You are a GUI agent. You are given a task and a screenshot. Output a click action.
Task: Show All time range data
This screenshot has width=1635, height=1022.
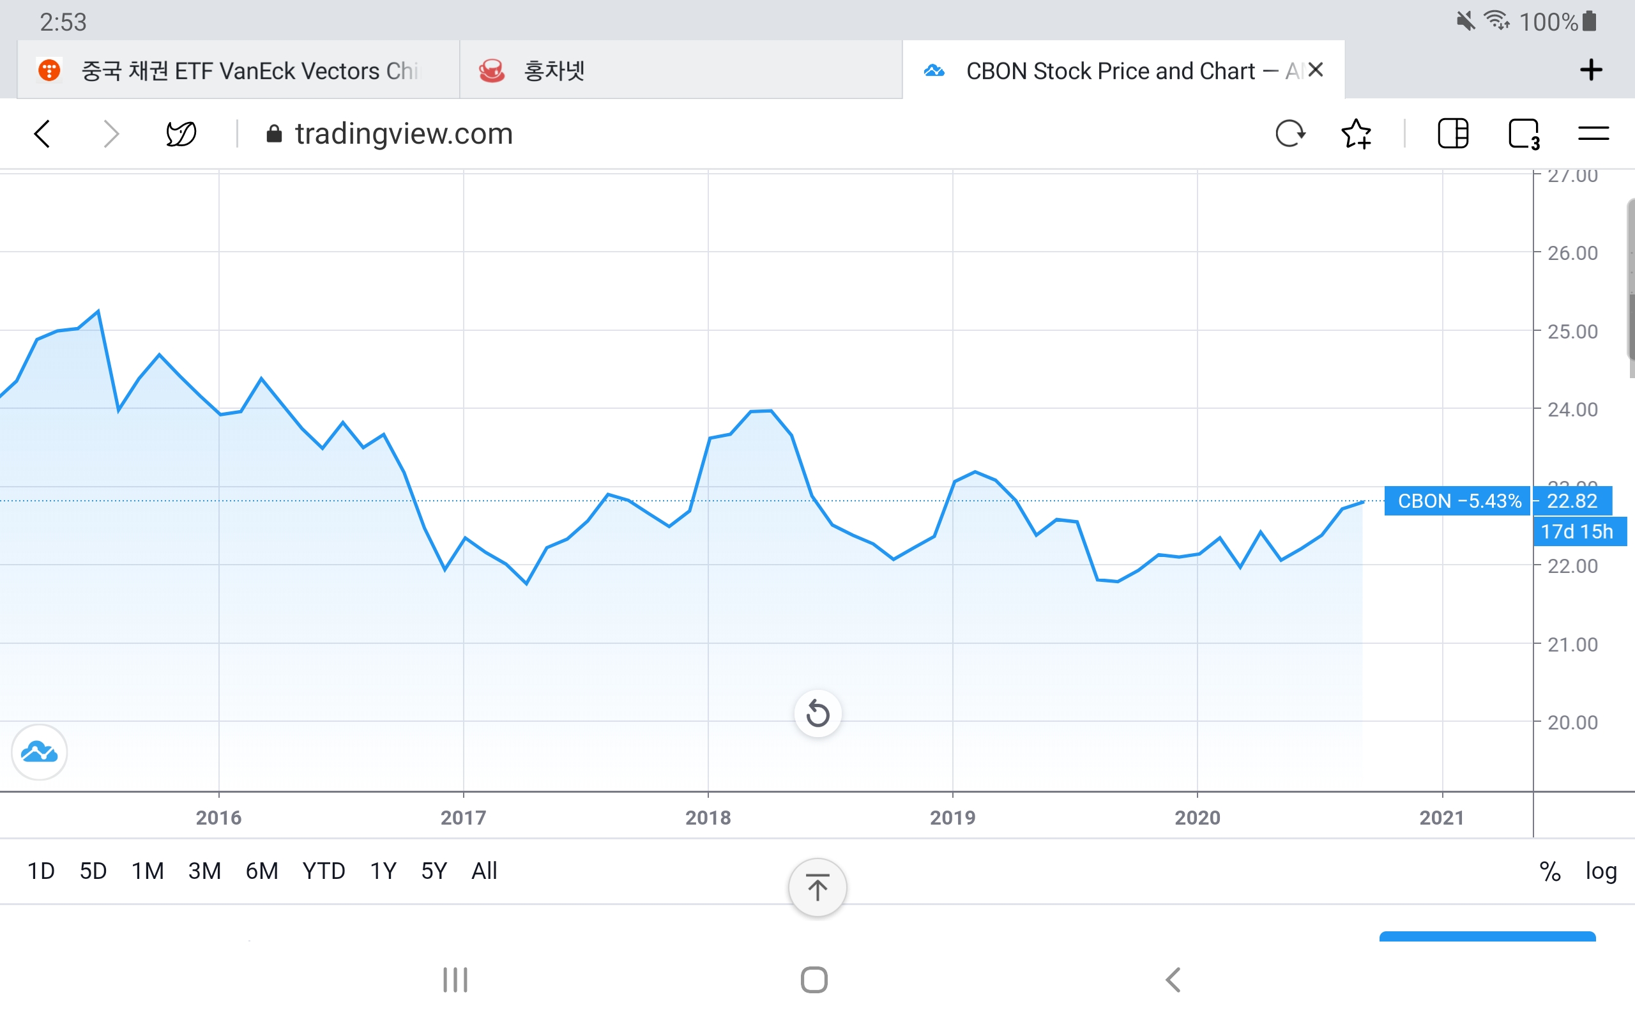[483, 871]
